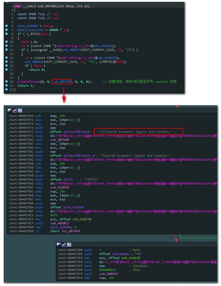
Task: Click the edit pencil icon in upper graph node
Action: click(x=15, y=110)
